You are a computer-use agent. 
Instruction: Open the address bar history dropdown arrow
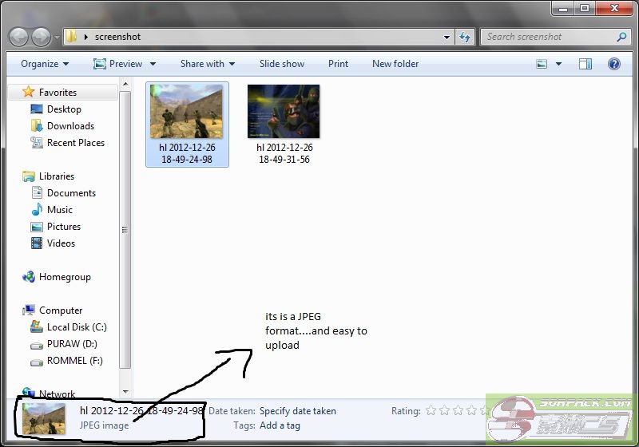click(x=447, y=37)
